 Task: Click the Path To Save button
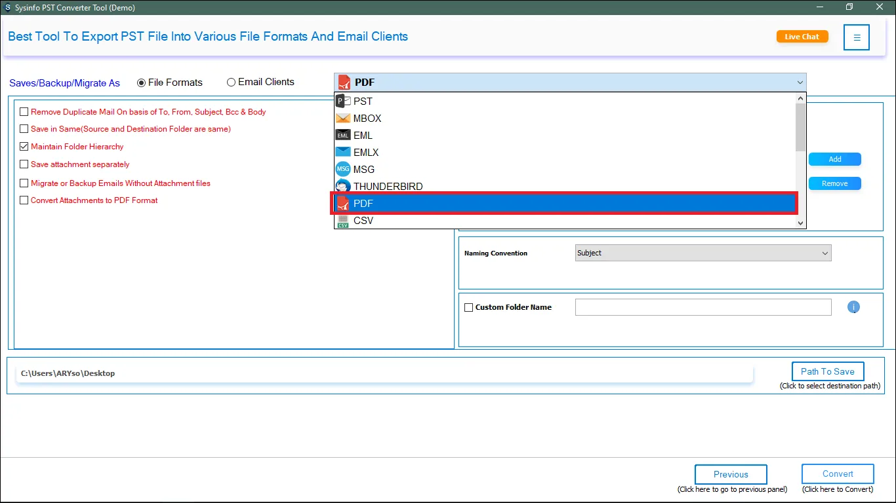827,371
